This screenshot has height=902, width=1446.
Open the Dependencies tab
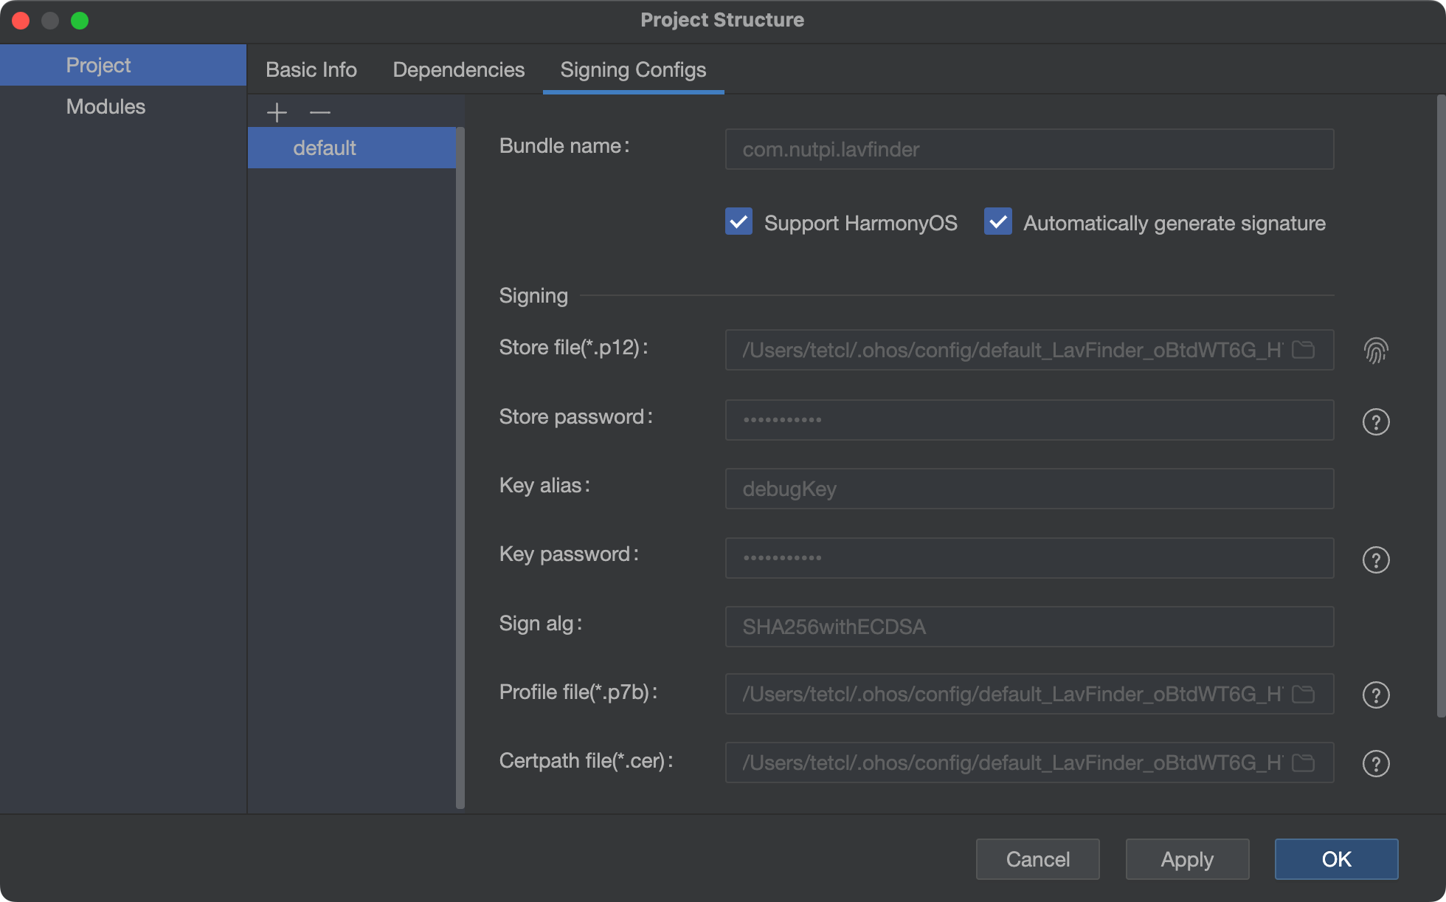point(458,69)
